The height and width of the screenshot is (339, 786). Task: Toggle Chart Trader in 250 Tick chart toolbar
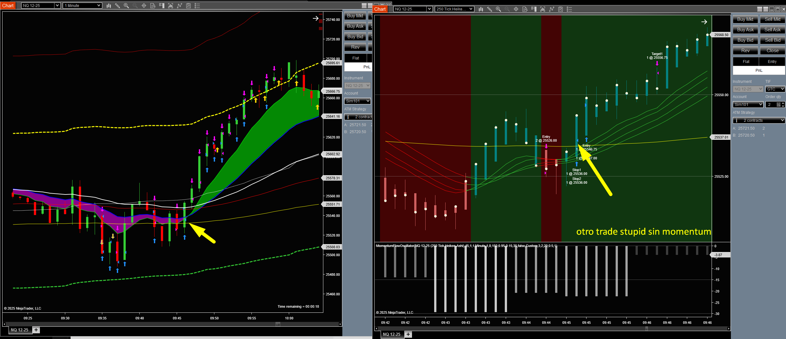point(534,9)
